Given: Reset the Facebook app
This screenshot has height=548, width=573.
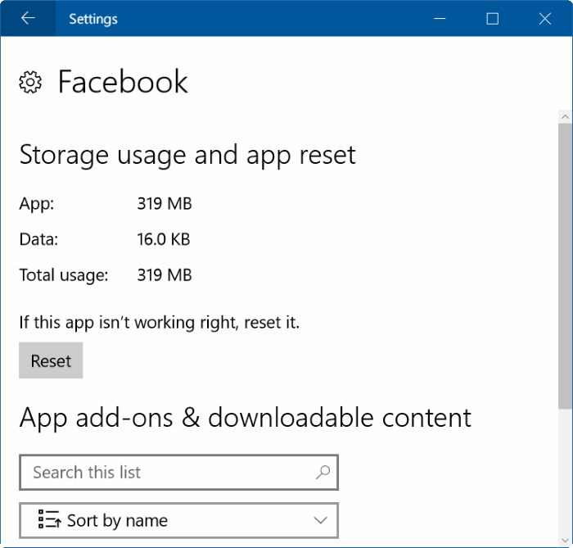Looking at the screenshot, I should [51, 360].
